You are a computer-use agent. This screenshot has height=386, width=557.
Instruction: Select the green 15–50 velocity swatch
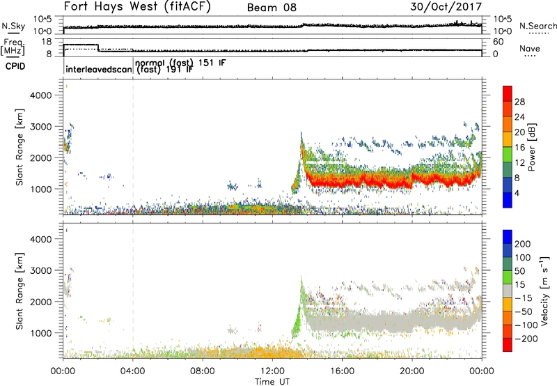click(508, 277)
